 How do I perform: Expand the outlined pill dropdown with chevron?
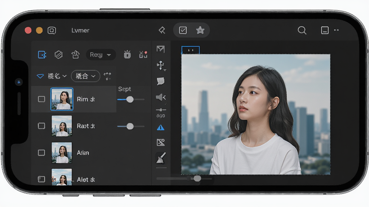coord(85,76)
